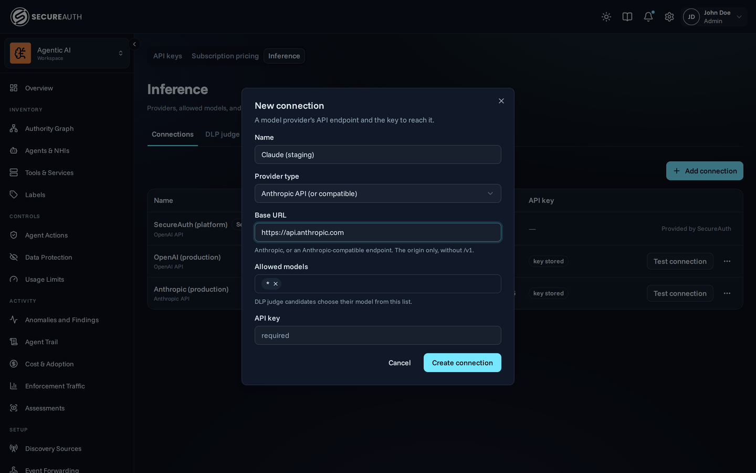Click the Base URL input field

coord(378,232)
